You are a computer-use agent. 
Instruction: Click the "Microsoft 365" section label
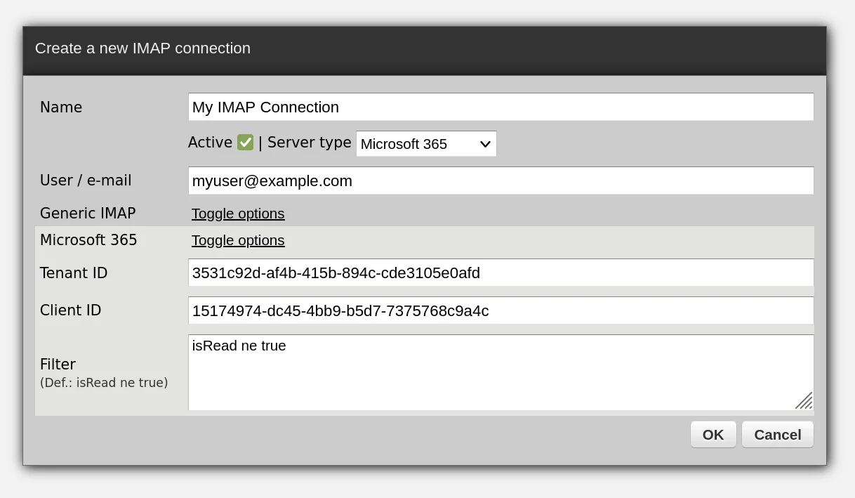(x=88, y=240)
